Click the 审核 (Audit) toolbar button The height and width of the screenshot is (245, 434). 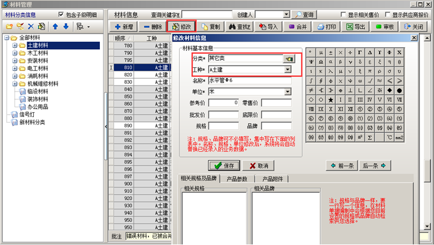click(x=384, y=27)
